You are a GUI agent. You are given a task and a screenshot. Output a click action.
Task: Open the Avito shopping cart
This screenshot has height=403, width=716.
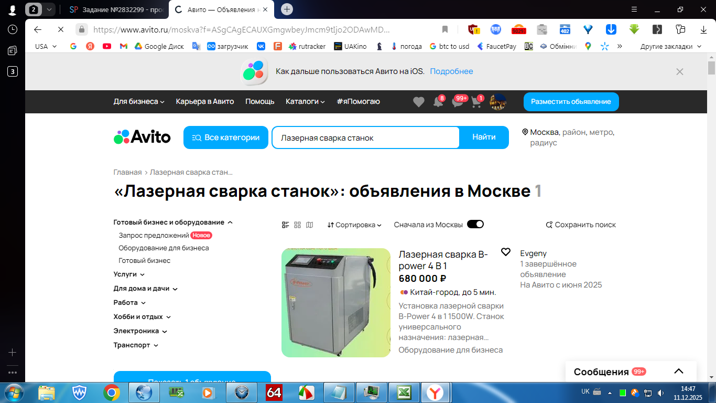click(476, 102)
